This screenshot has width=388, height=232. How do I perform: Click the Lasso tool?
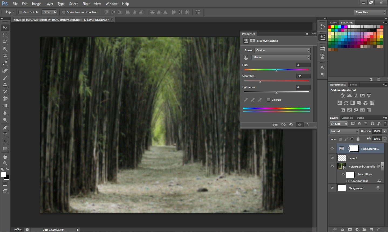pos(5,42)
